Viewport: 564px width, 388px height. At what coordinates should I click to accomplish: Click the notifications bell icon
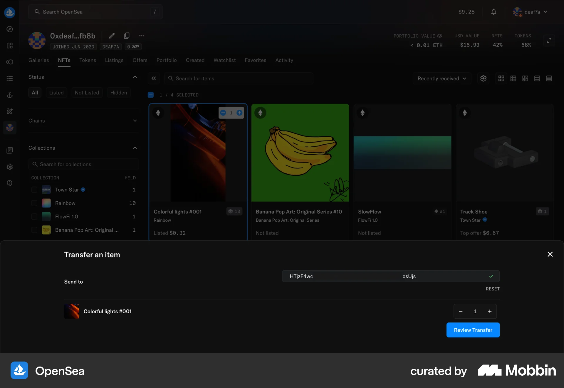pos(493,12)
